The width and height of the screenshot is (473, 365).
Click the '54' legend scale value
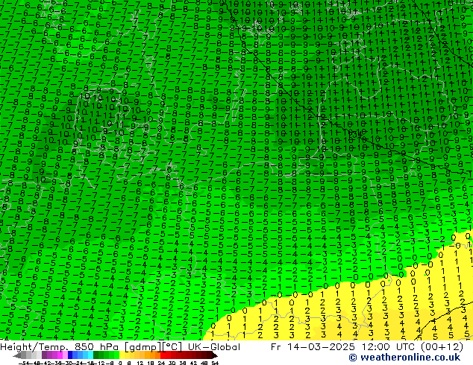click(215, 364)
